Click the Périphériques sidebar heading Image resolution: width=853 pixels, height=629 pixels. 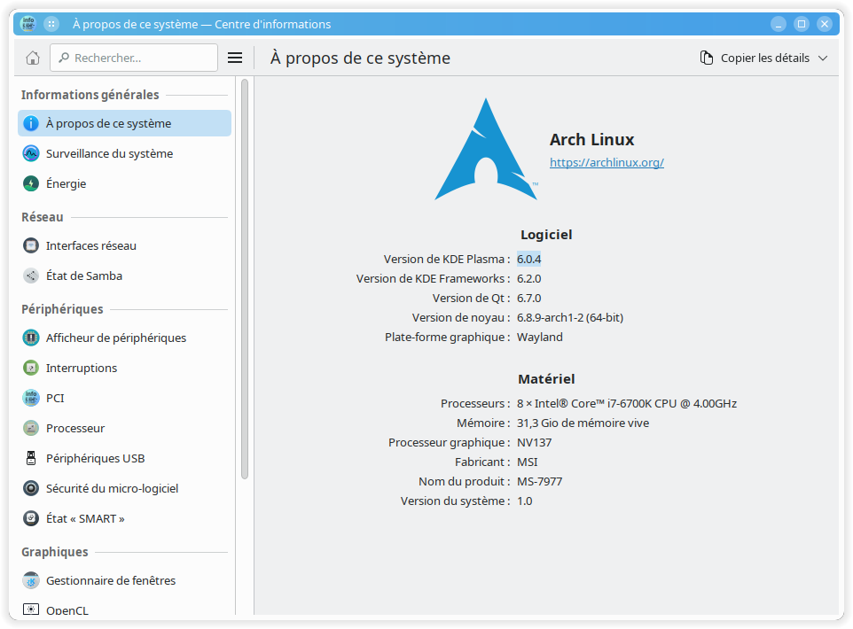(62, 309)
